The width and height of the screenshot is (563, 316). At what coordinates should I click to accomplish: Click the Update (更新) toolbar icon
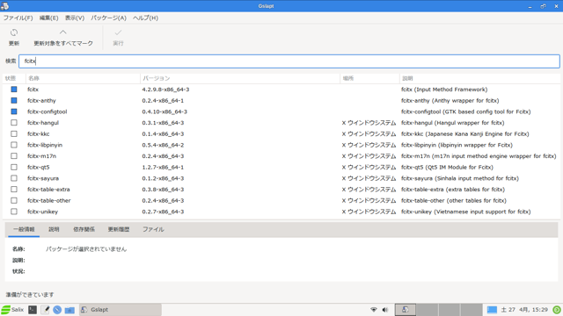[x=14, y=32]
